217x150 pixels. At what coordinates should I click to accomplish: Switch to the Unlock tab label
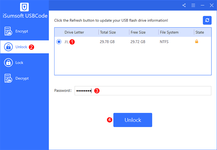21,47
